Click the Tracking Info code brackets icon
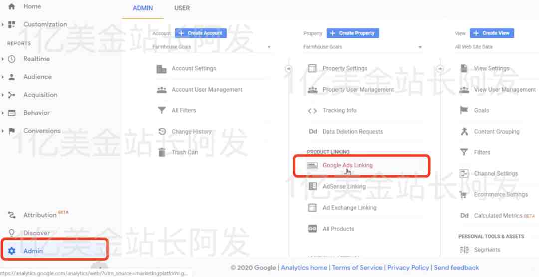The image size is (539, 277). (x=312, y=111)
